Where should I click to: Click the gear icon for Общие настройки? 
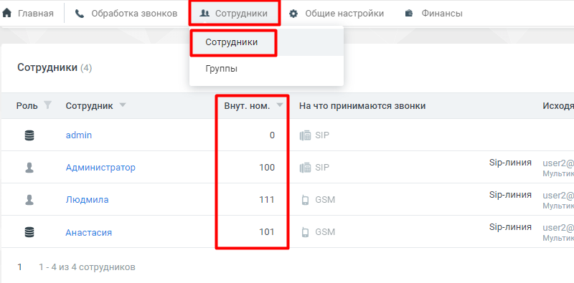coord(293,14)
